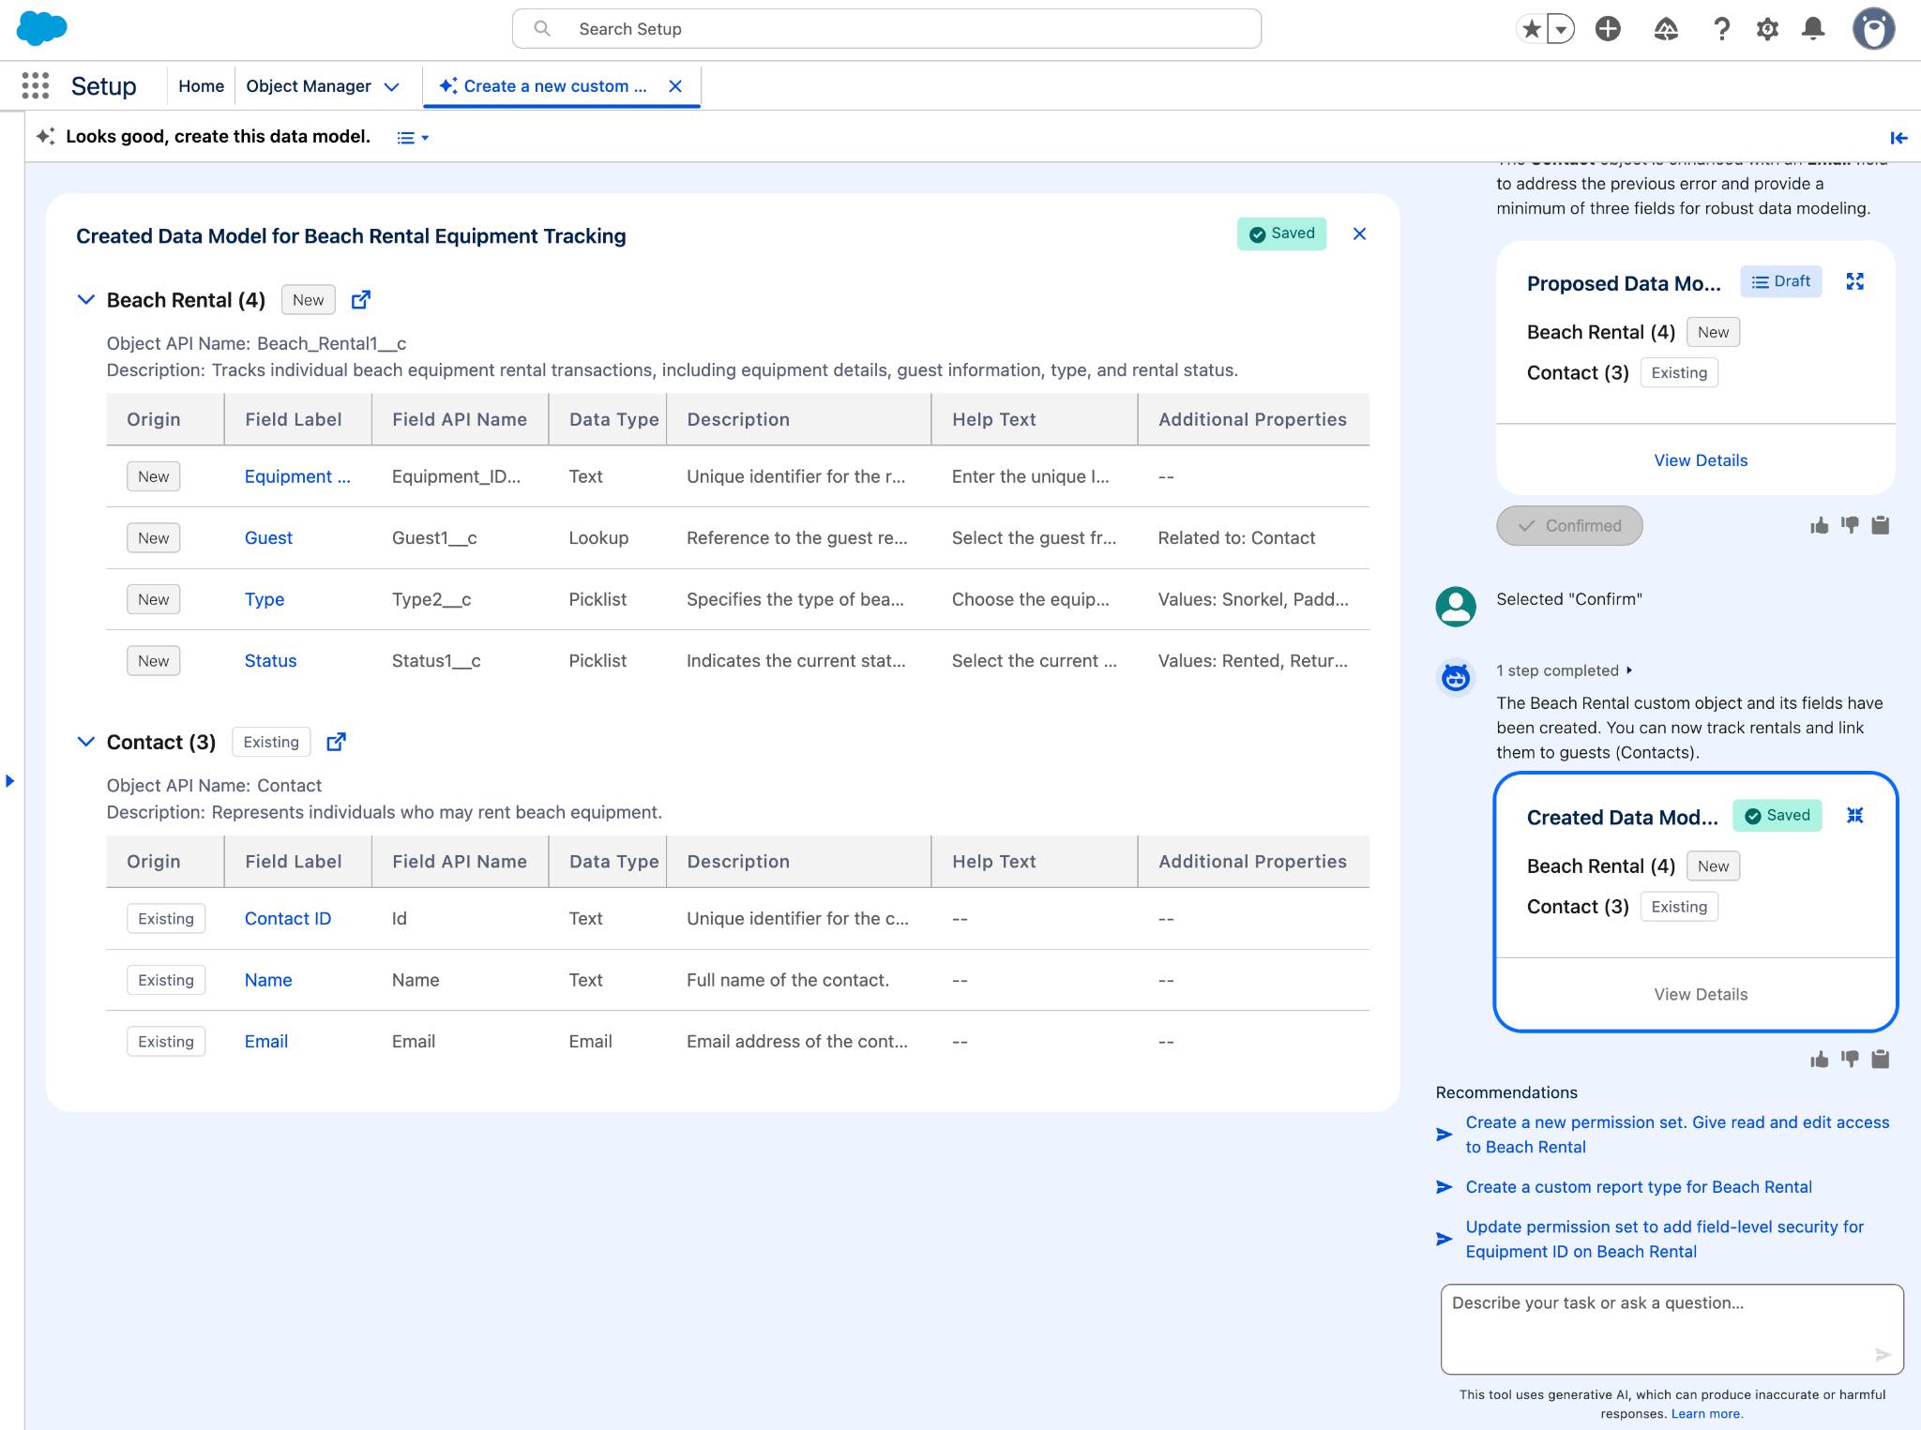Screen dimensions: 1921x1430
Task: Collapse the Created Data Model chat card
Action: coord(1854,816)
